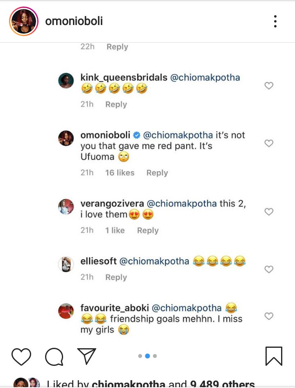Like the post with heart icon

click(21, 356)
